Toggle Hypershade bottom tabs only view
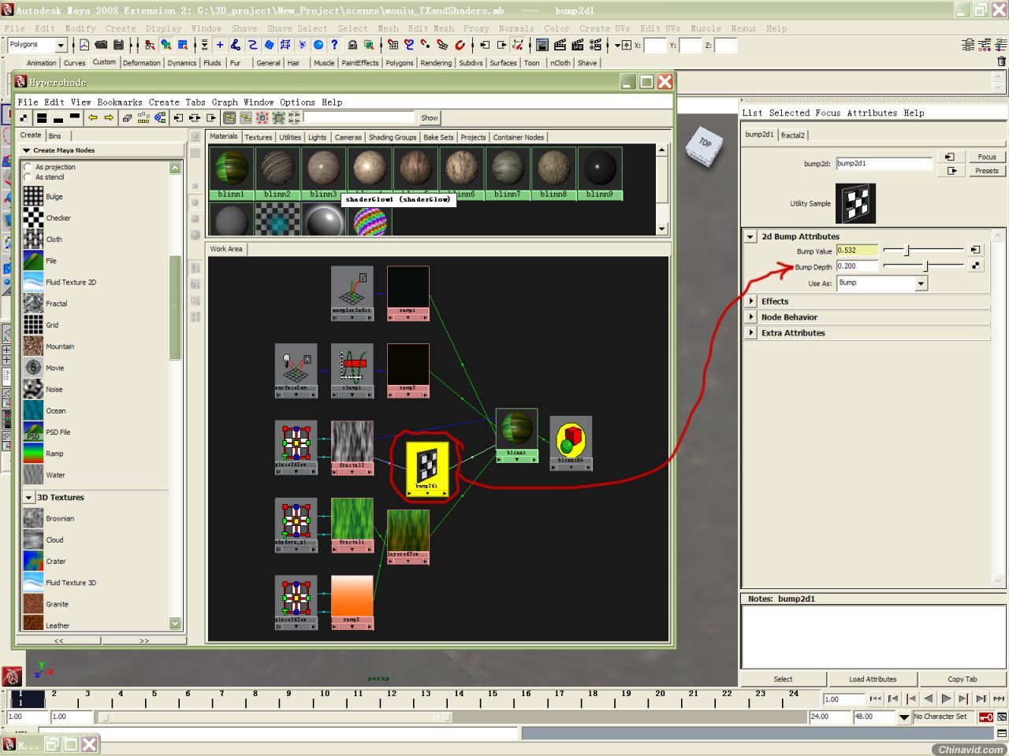 58,117
